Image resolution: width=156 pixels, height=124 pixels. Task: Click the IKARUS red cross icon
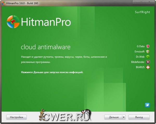coord(148,67)
